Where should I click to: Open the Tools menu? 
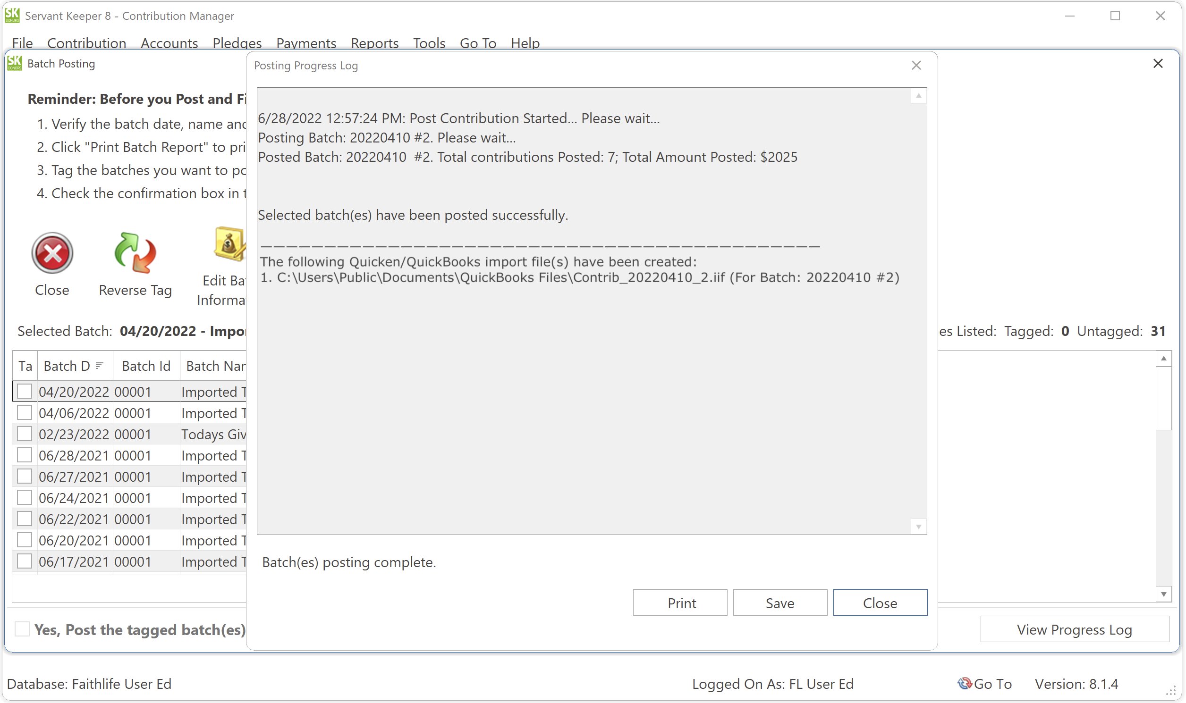429,43
